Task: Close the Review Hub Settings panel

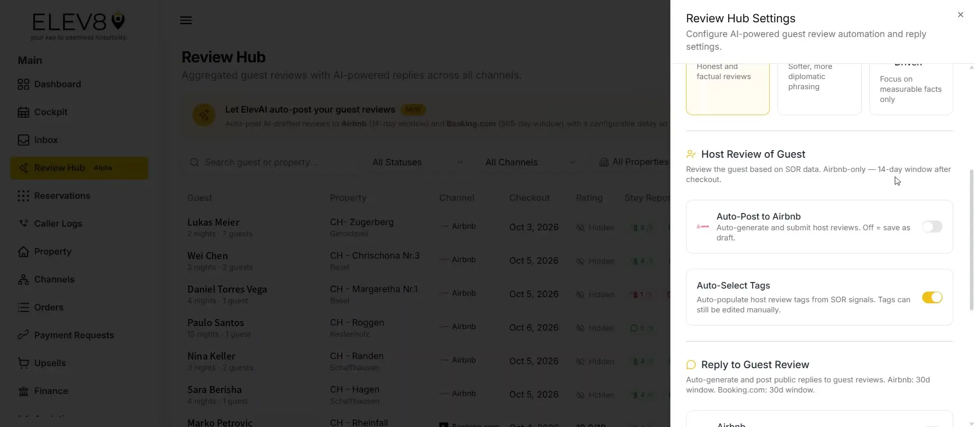Action: pyautogui.click(x=960, y=15)
